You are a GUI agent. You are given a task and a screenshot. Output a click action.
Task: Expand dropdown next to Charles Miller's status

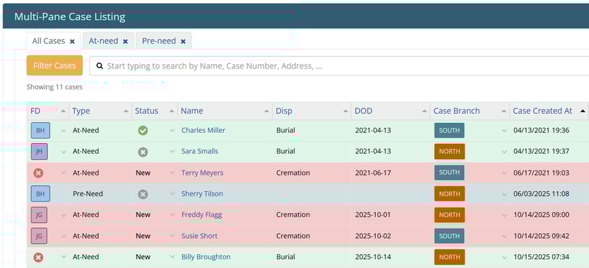[x=172, y=131]
